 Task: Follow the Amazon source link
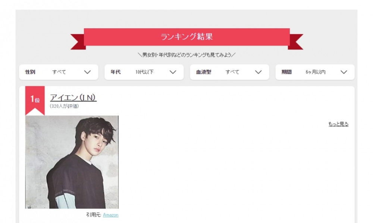point(111,215)
